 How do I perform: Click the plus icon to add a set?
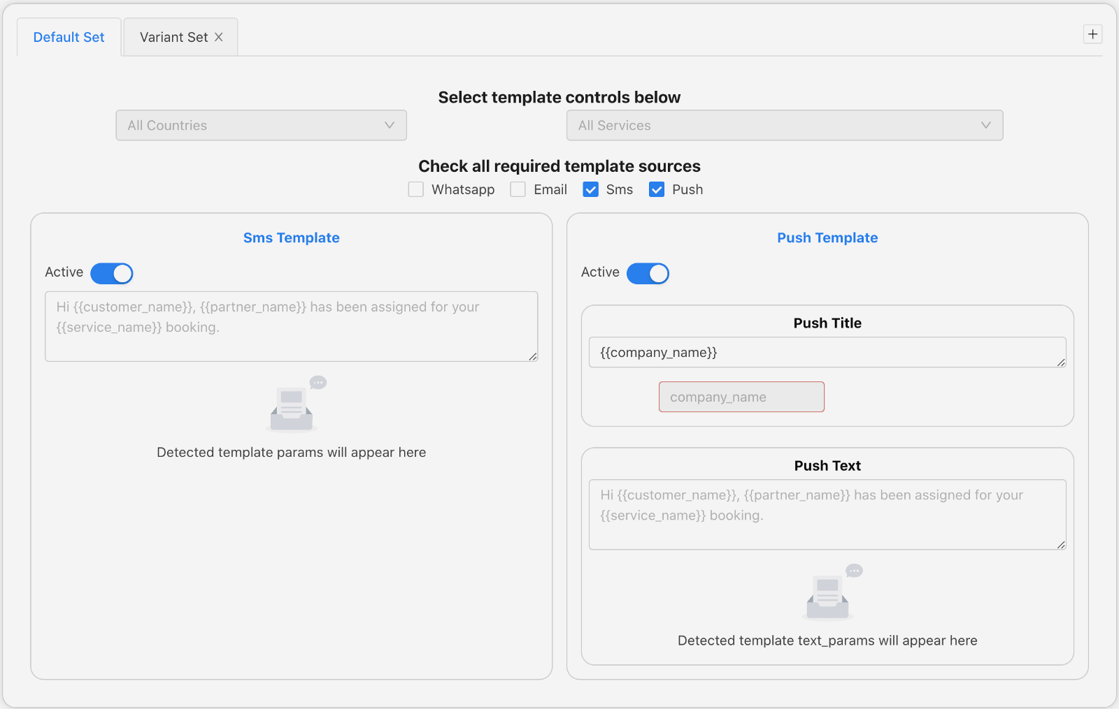[1092, 34]
